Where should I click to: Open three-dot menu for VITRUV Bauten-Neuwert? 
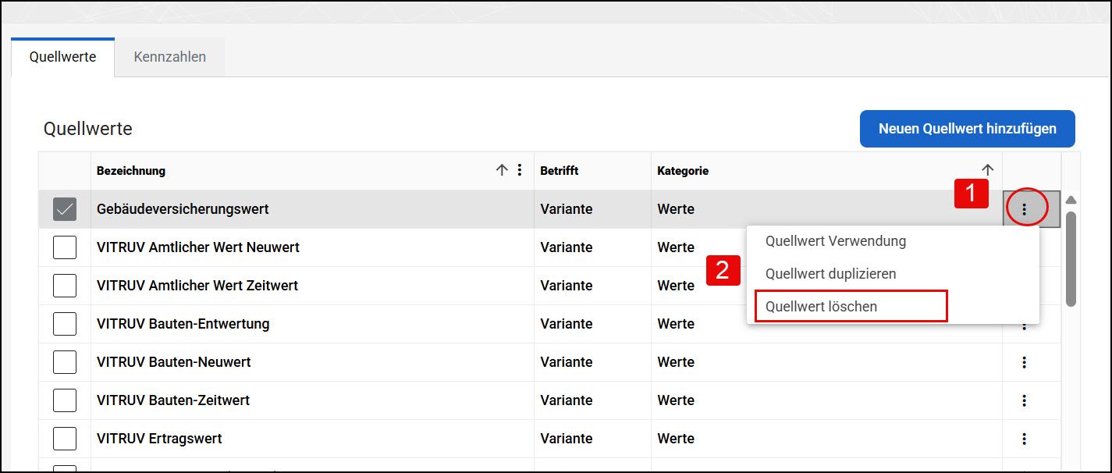point(1025,362)
